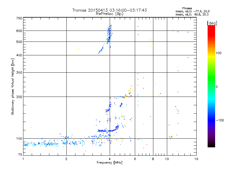Click the 2 label on the frequency axis
Viewport: 231px width, 173px height.
tap(66, 159)
